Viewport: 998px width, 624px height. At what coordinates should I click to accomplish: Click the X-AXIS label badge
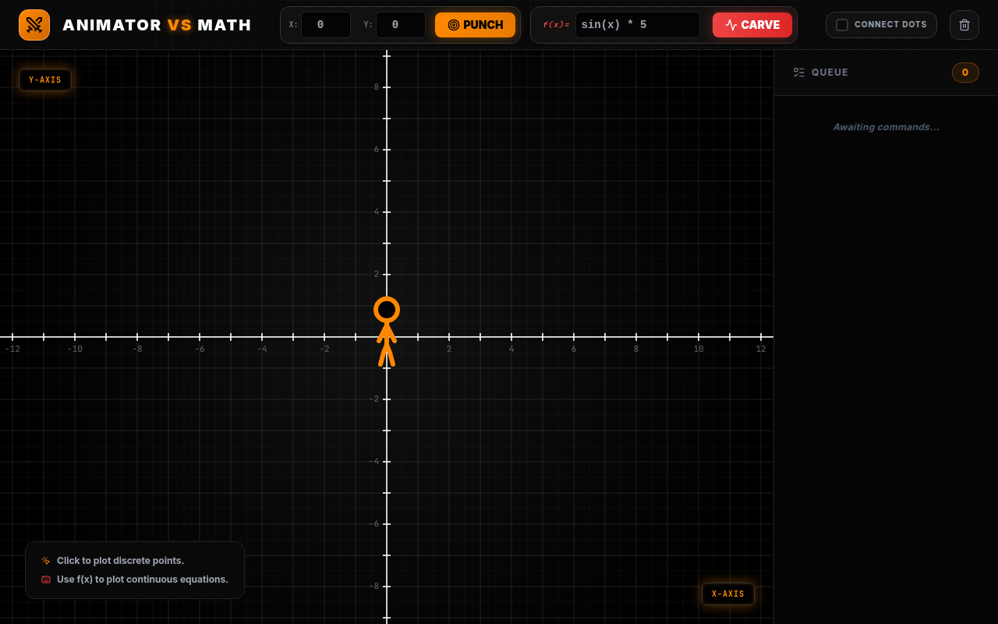click(x=728, y=594)
